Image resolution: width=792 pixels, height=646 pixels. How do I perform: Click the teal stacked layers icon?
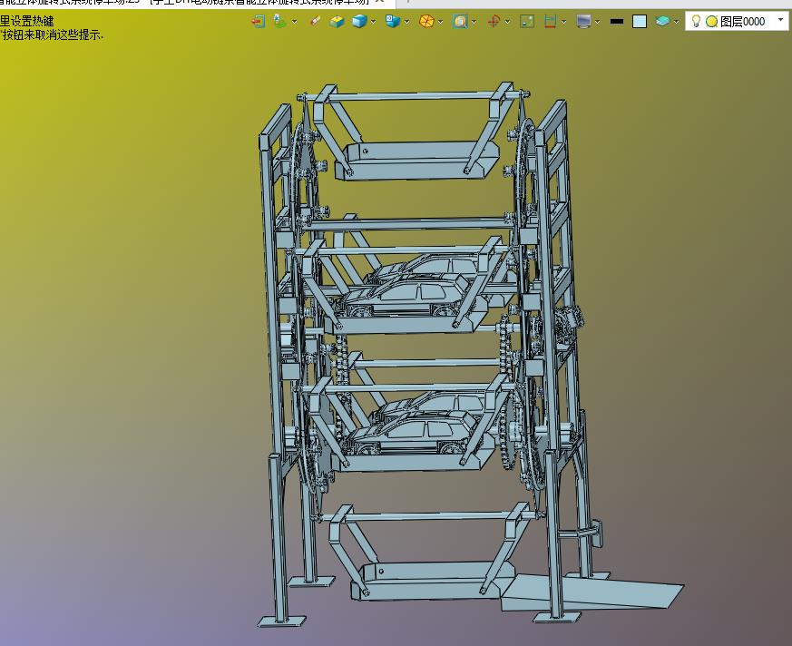click(x=662, y=21)
